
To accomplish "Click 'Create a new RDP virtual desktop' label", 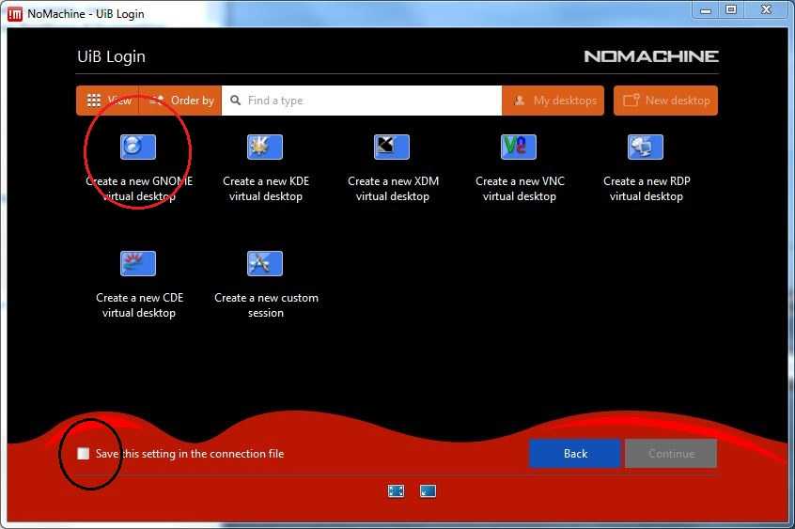I will (647, 189).
